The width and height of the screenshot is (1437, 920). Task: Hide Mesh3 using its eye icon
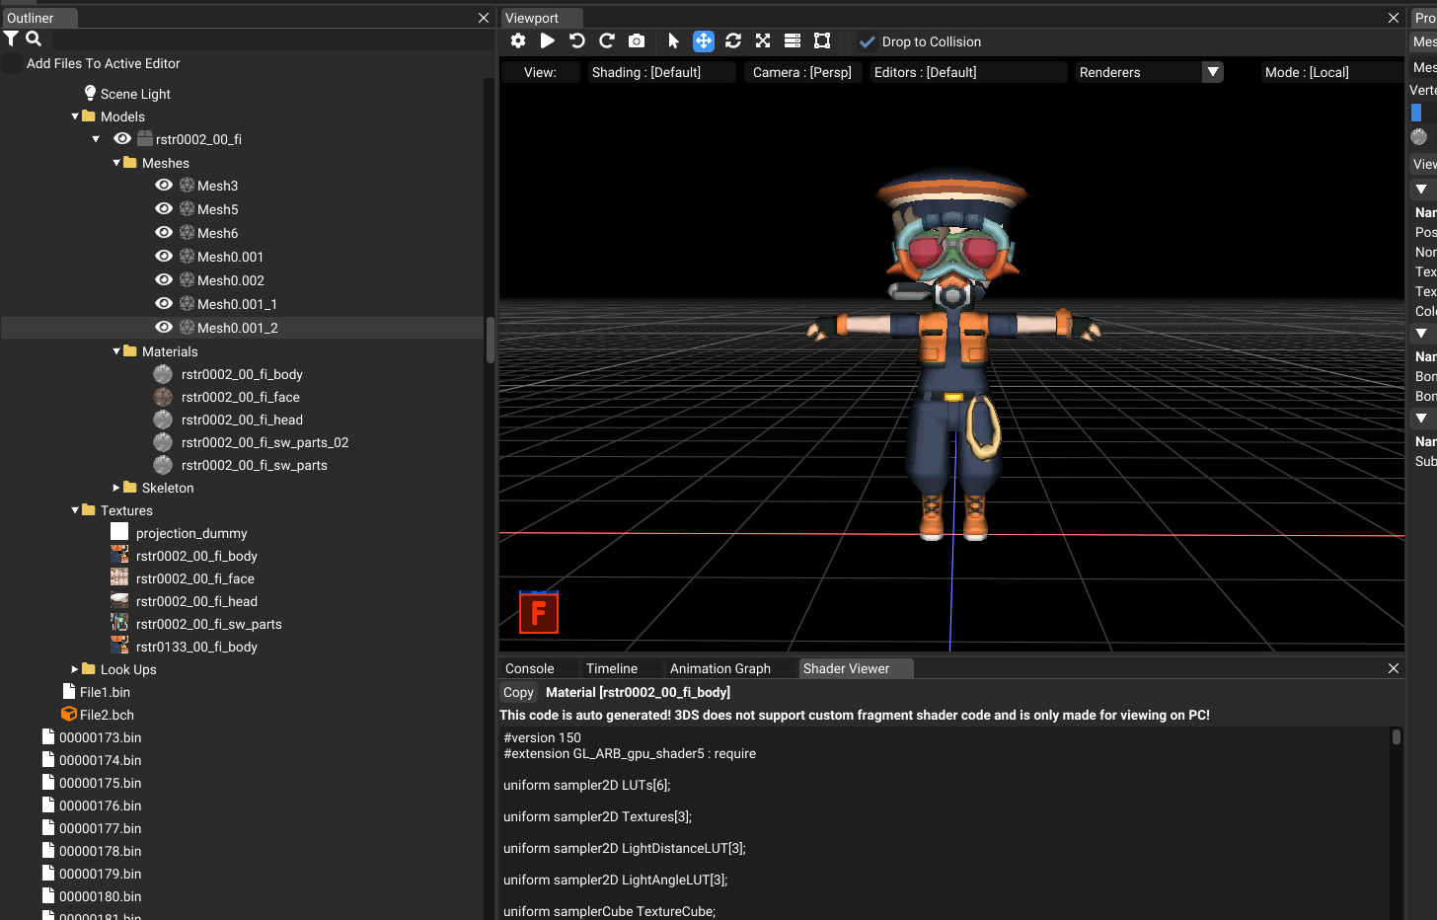[164, 186]
